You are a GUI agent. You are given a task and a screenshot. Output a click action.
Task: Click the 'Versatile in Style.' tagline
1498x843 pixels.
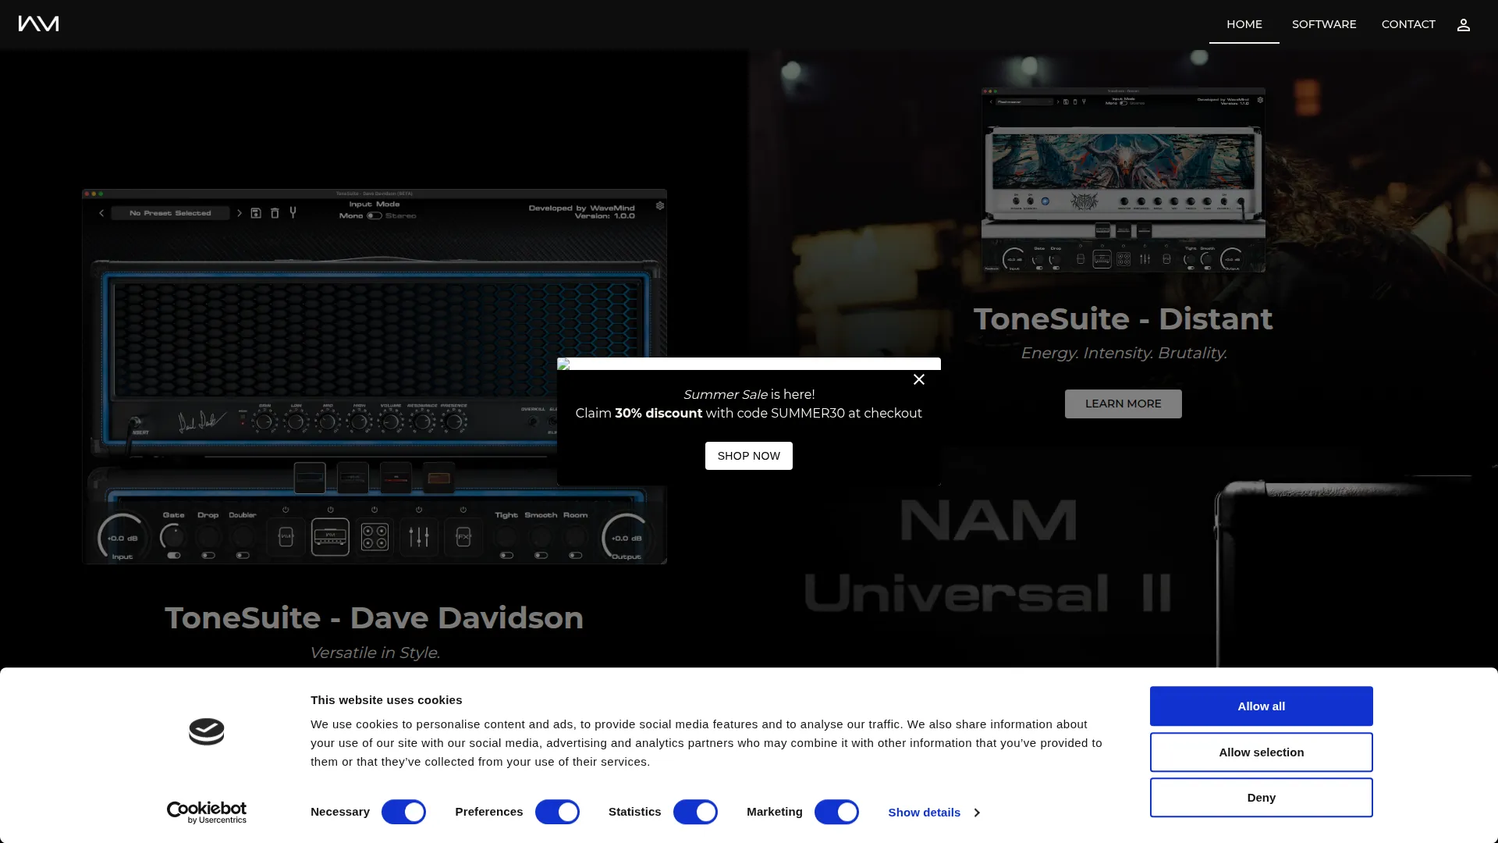pos(374,653)
